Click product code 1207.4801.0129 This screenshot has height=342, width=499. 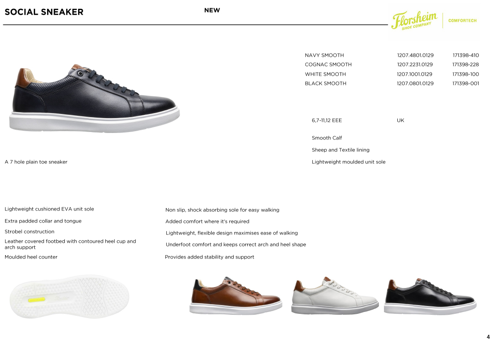tap(415, 55)
